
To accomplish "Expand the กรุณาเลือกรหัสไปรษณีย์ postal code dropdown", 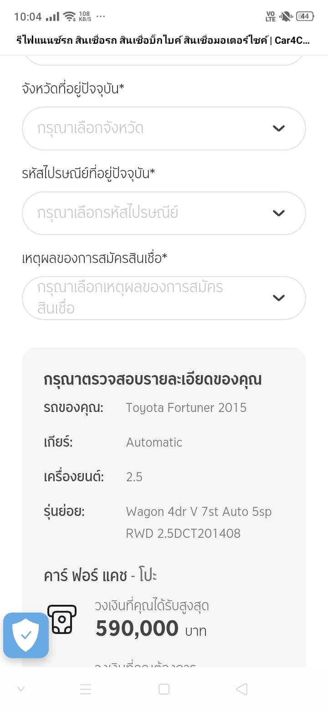I will point(164,213).
